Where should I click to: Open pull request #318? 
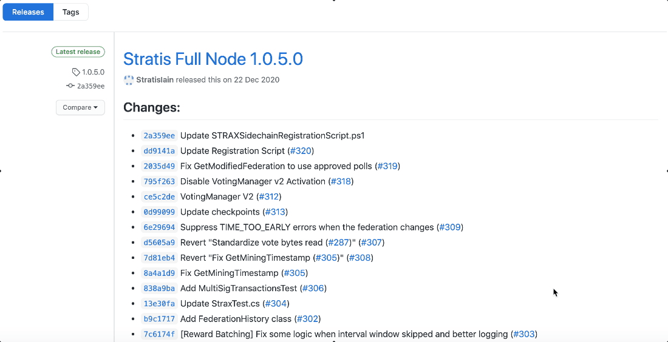point(341,182)
